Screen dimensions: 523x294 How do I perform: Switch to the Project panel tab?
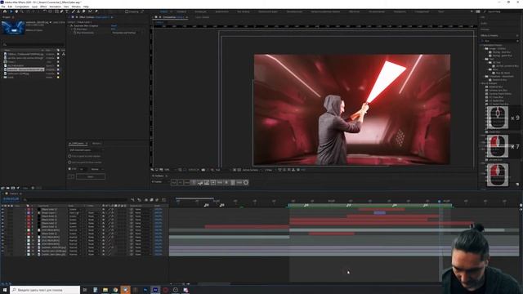click(7, 17)
